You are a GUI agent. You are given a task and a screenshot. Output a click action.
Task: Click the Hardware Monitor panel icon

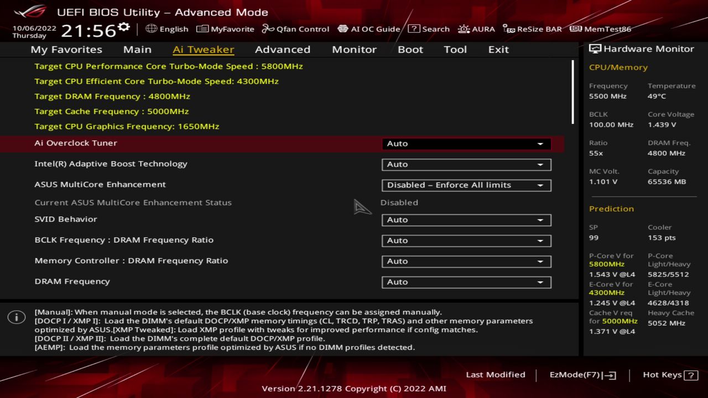pyautogui.click(x=595, y=49)
